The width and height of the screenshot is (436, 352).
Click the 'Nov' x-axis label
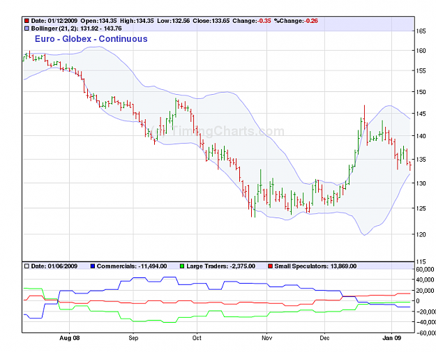click(x=267, y=338)
